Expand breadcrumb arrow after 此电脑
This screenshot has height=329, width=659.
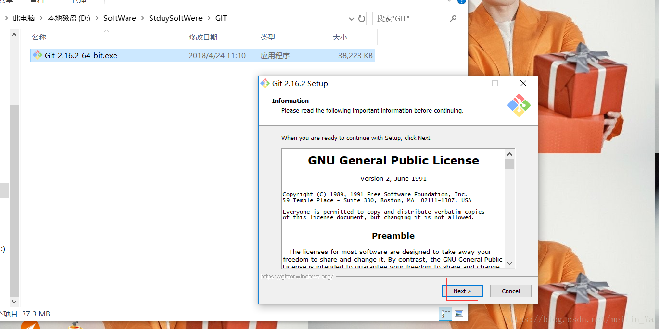click(41, 18)
